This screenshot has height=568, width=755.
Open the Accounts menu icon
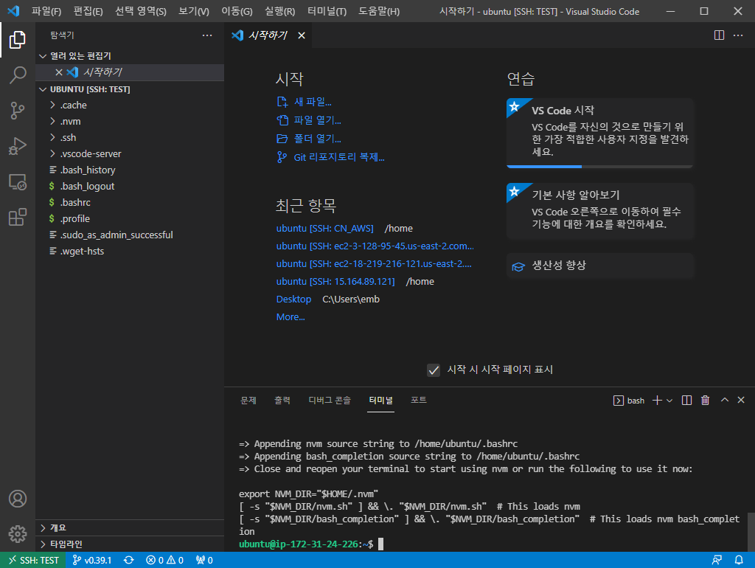[18, 499]
